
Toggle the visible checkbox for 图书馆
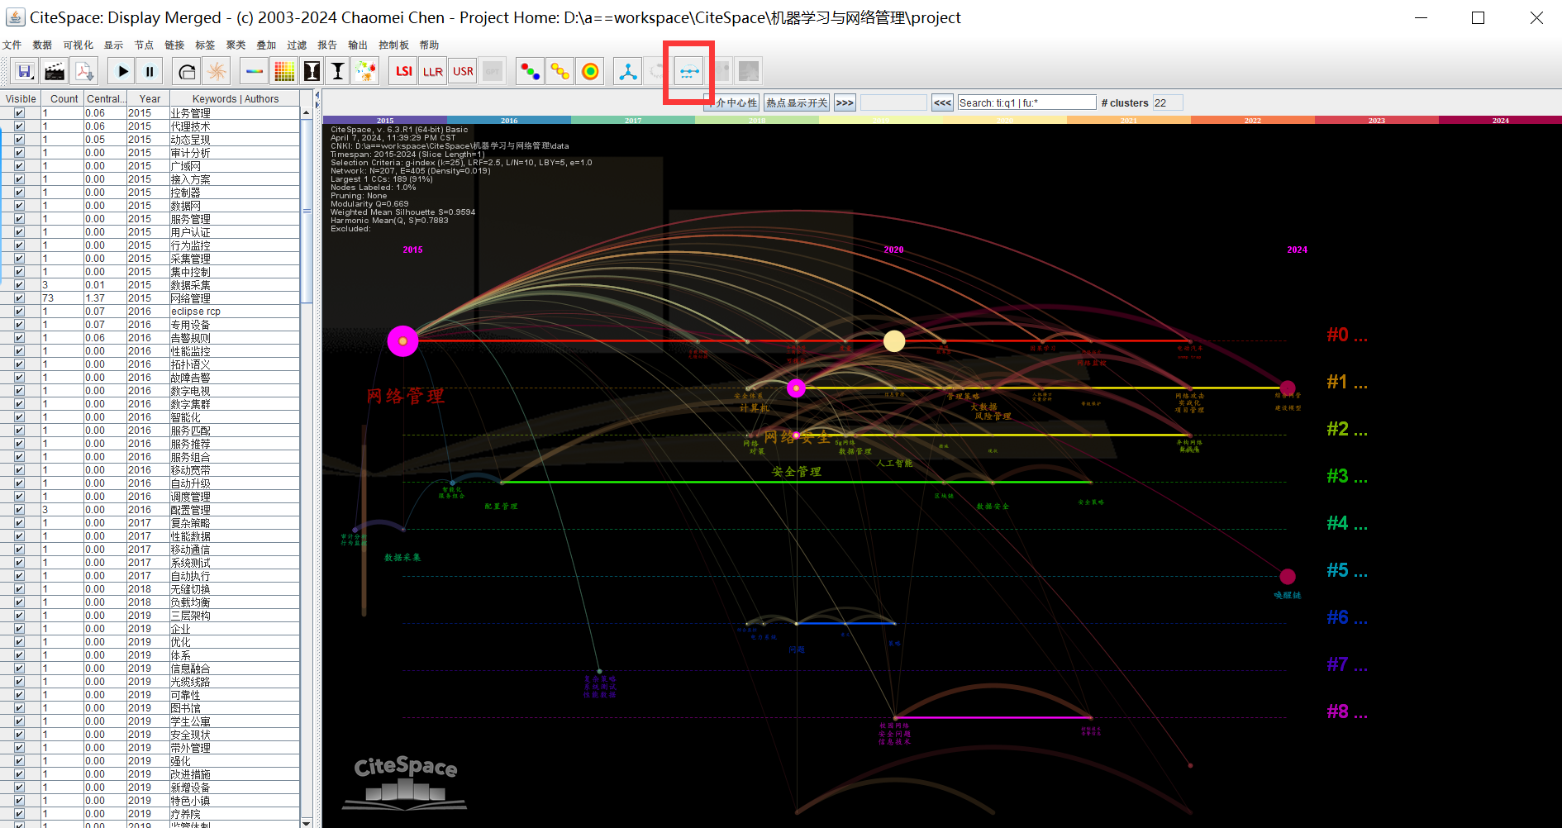(19, 708)
